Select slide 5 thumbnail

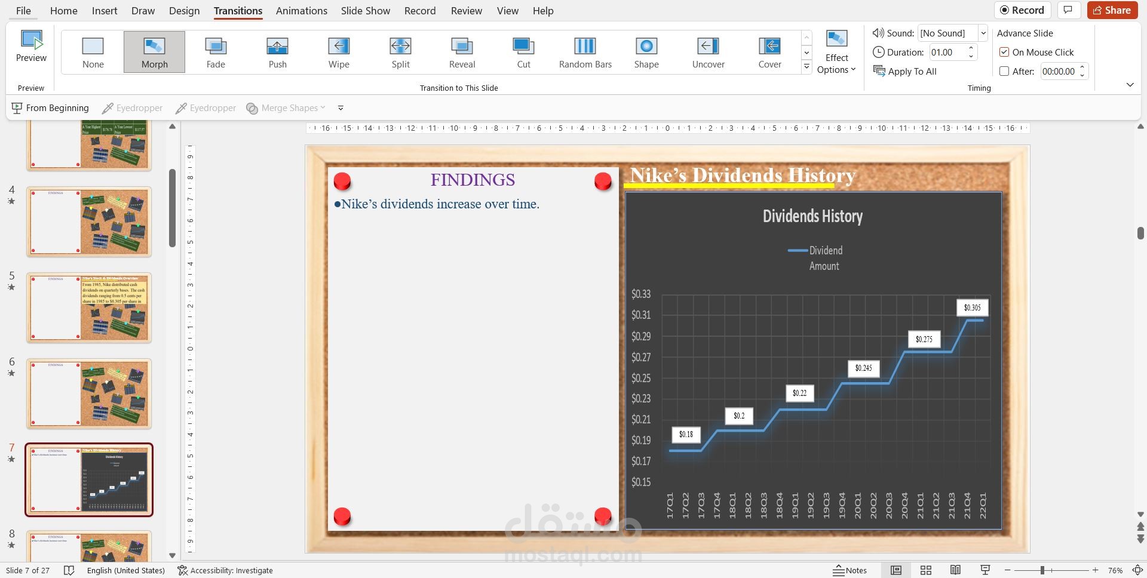click(88, 308)
